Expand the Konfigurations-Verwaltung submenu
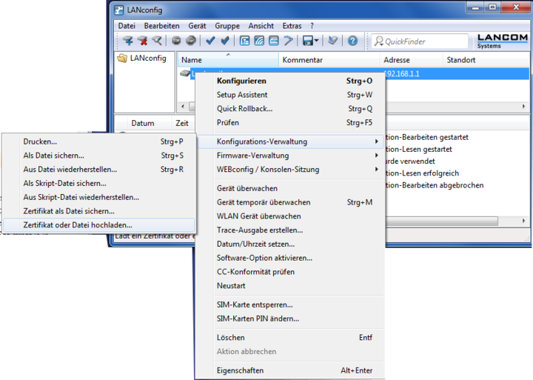Viewport: 533px width, 380px height. tap(291, 141)
